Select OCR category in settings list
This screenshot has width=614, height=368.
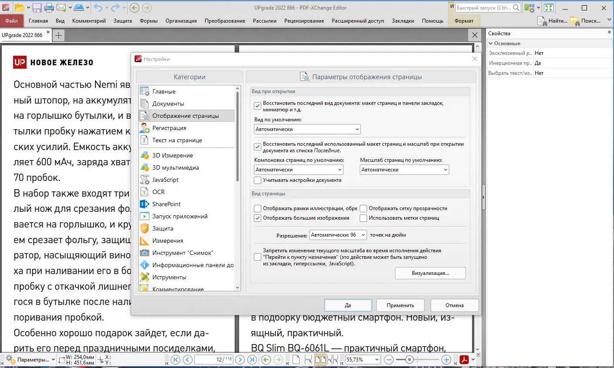(x=186, y=192)
